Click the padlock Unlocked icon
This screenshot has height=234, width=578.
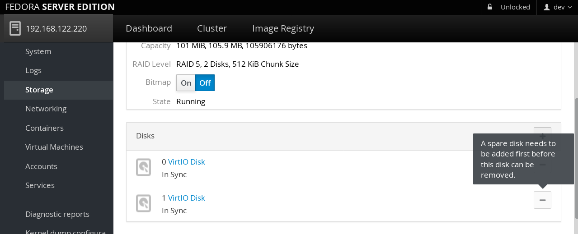click(x=490, y=7)
